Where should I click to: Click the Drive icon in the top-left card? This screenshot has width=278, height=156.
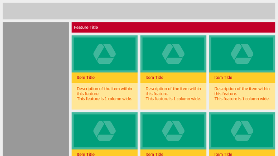105,54
